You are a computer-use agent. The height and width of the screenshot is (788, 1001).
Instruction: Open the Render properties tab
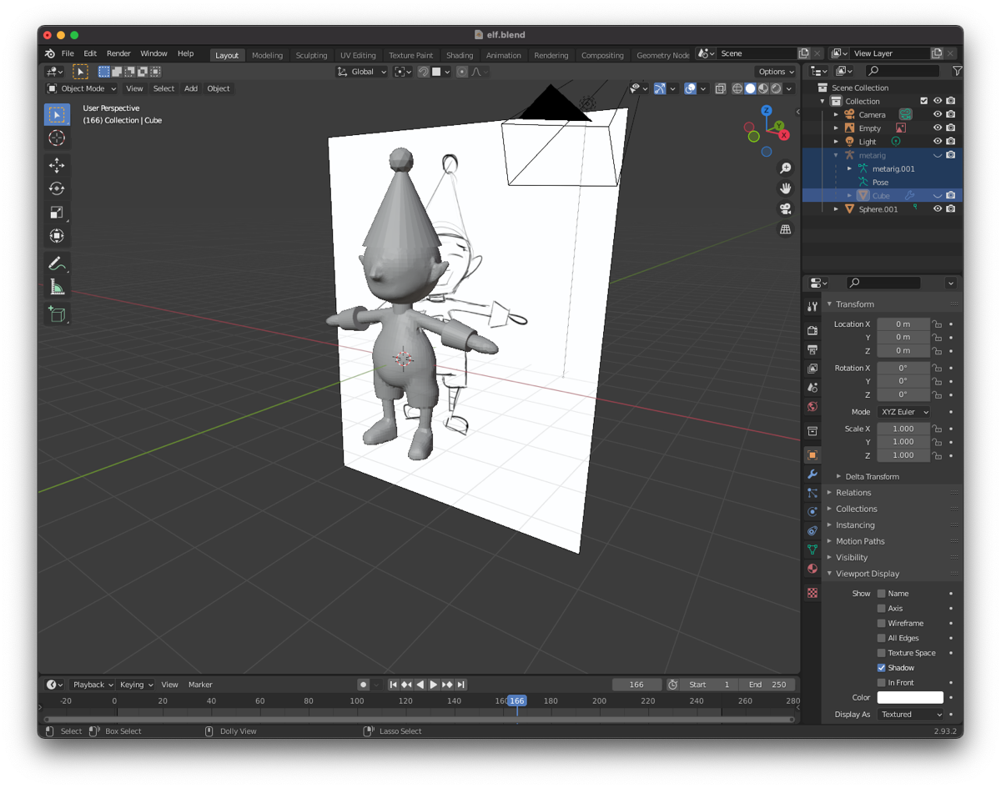point(811,329)
